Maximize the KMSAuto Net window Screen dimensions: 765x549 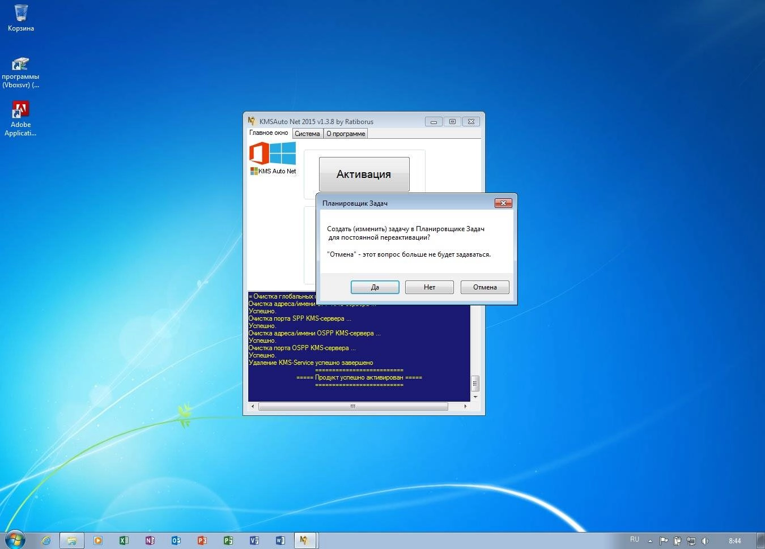point(452,121)
